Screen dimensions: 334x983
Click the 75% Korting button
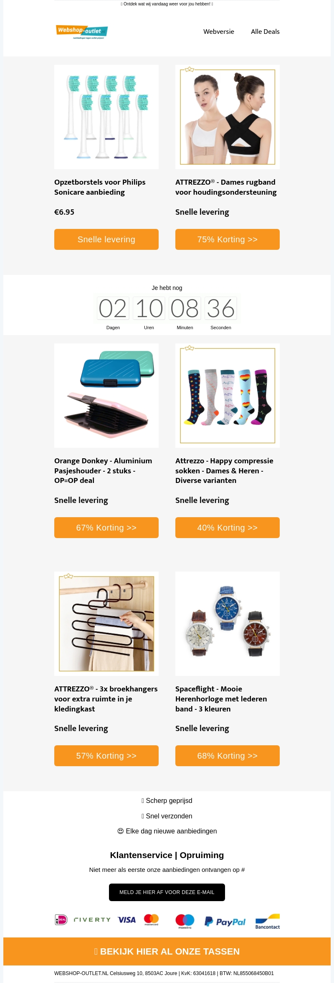228,239
